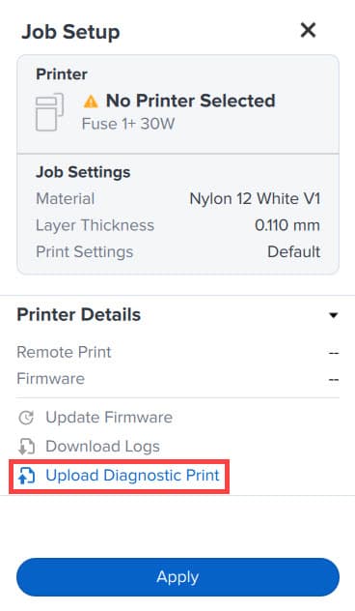The width and height of the screenshot is (355, 611).
Task: Choose the Download Logs option
Action: [102, 447]
